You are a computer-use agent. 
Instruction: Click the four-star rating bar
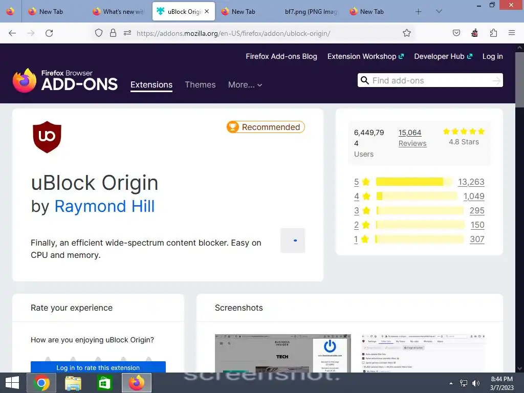click(417, 196)
